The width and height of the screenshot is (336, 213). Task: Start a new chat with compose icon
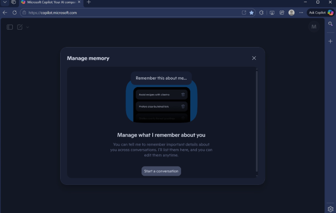tap(20, 27)
